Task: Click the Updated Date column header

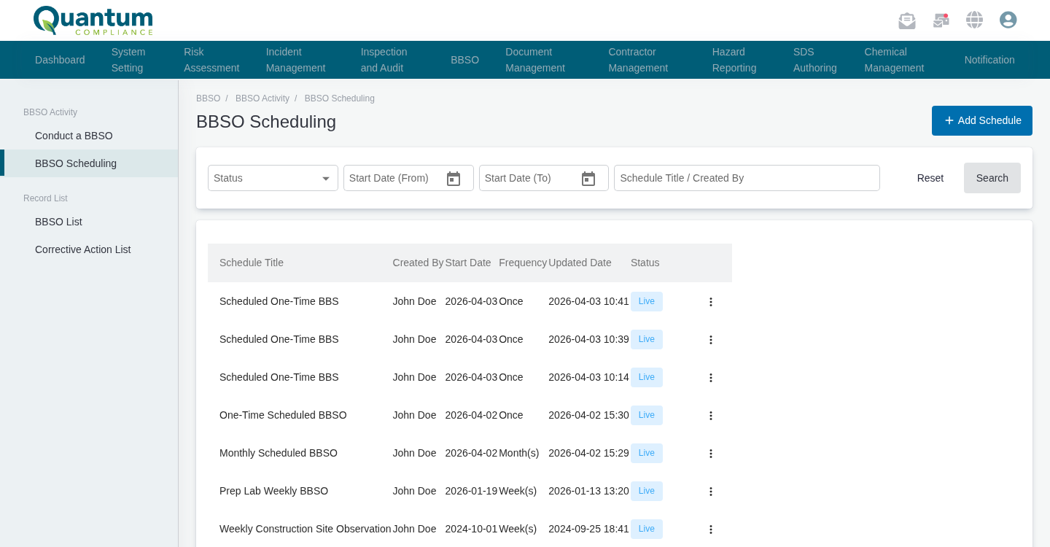Action: tap(580, 263)
